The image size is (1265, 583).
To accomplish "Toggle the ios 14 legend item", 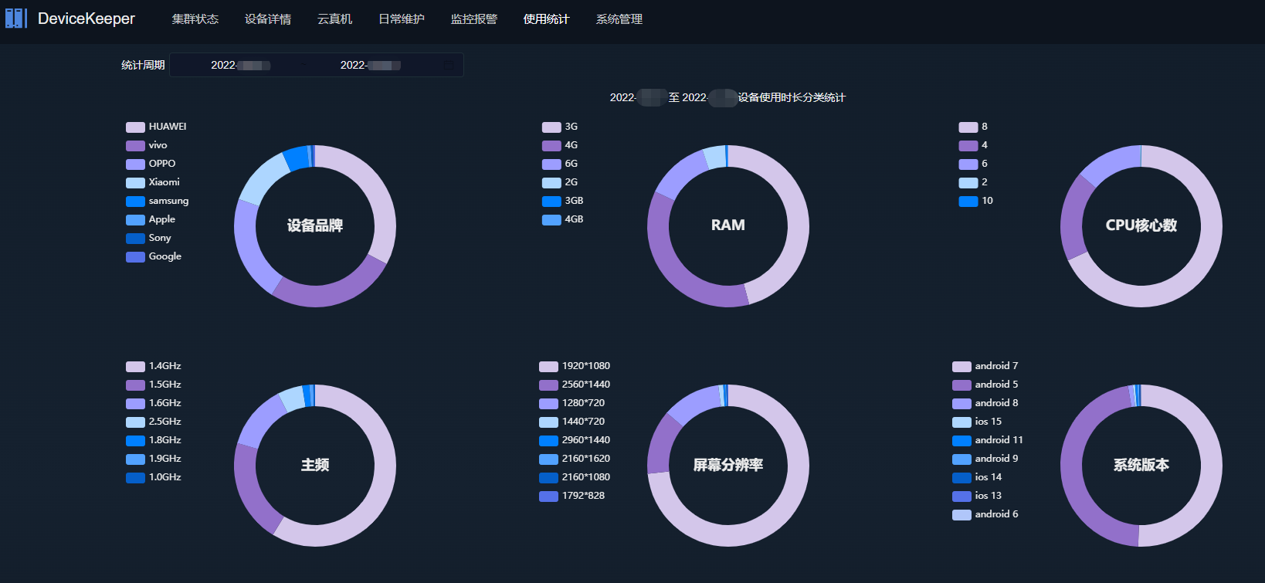I will [977, 477].
